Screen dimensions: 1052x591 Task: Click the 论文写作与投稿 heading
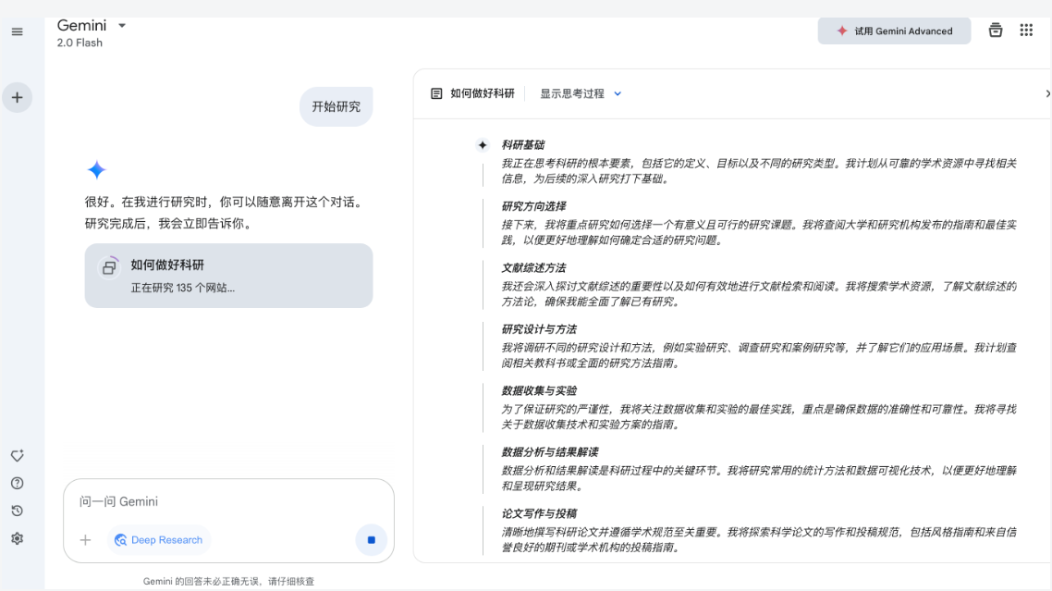[540, 513]
